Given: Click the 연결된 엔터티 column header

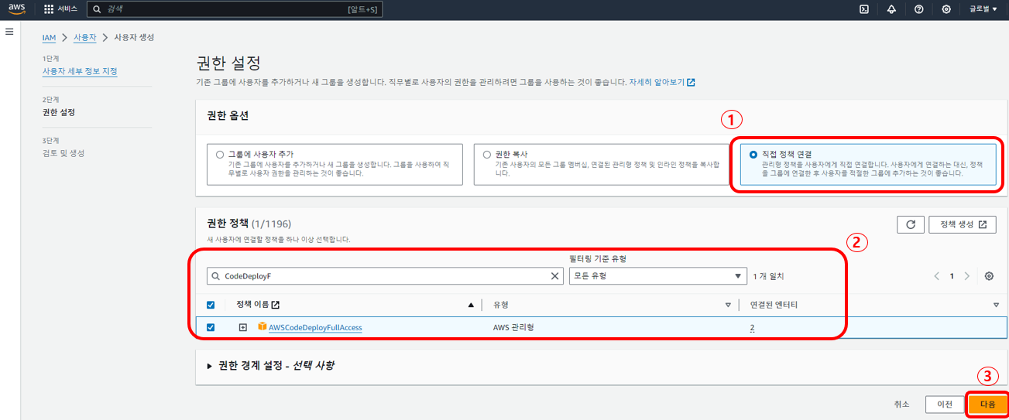Looking at the screenshot, I should click(774, 305).
